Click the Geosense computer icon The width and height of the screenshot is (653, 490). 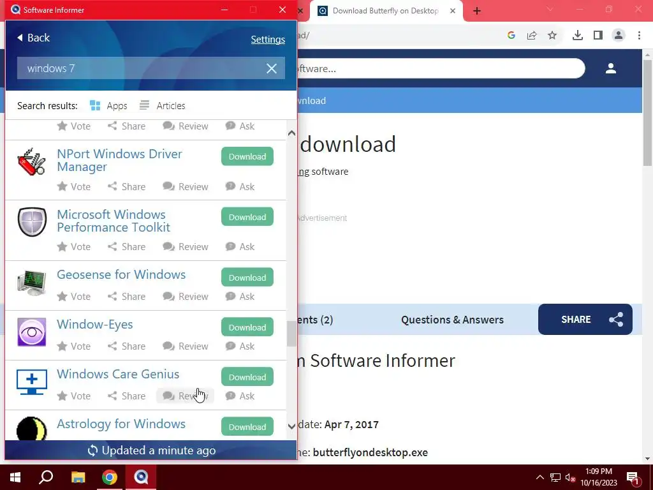tap(32, 283)
